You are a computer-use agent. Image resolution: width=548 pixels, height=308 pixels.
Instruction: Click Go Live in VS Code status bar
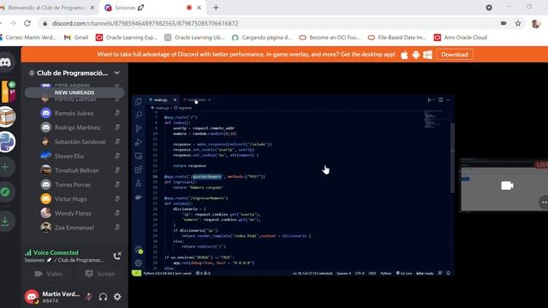[x=404, y=274]
